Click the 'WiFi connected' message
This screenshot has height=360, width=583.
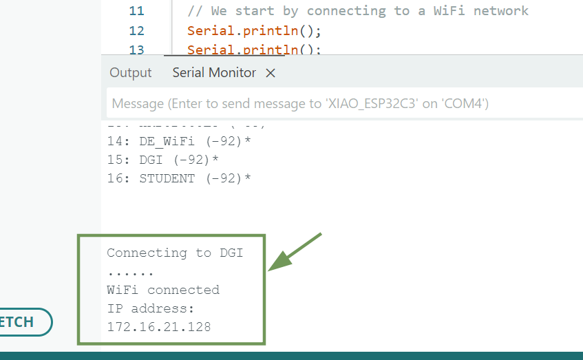point(163,290)
